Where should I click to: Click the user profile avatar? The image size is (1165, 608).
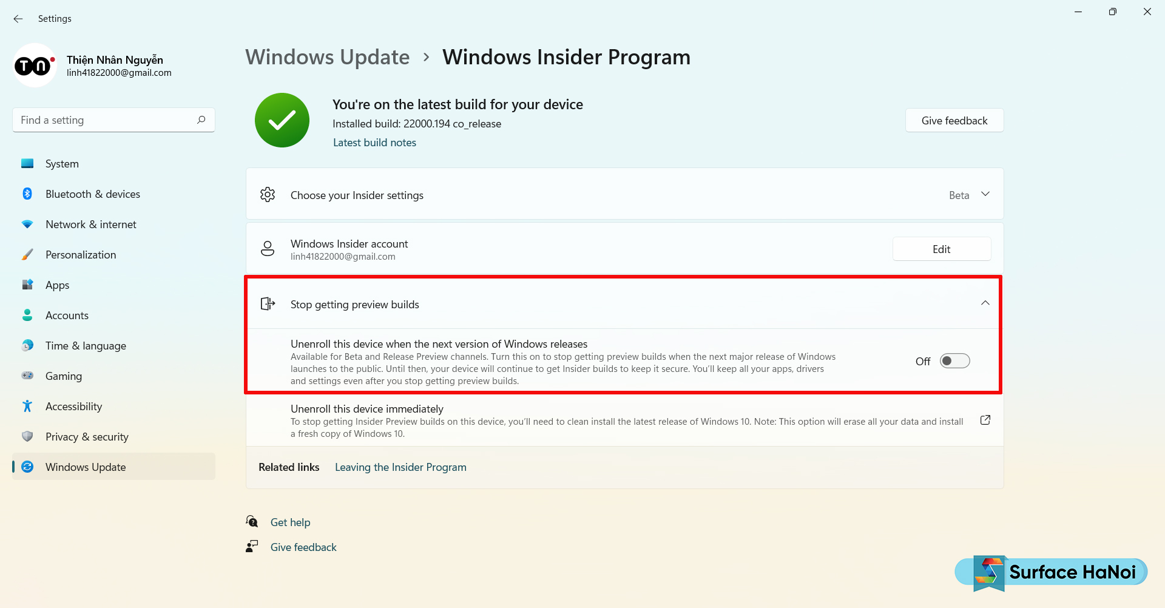click(35, 66)
